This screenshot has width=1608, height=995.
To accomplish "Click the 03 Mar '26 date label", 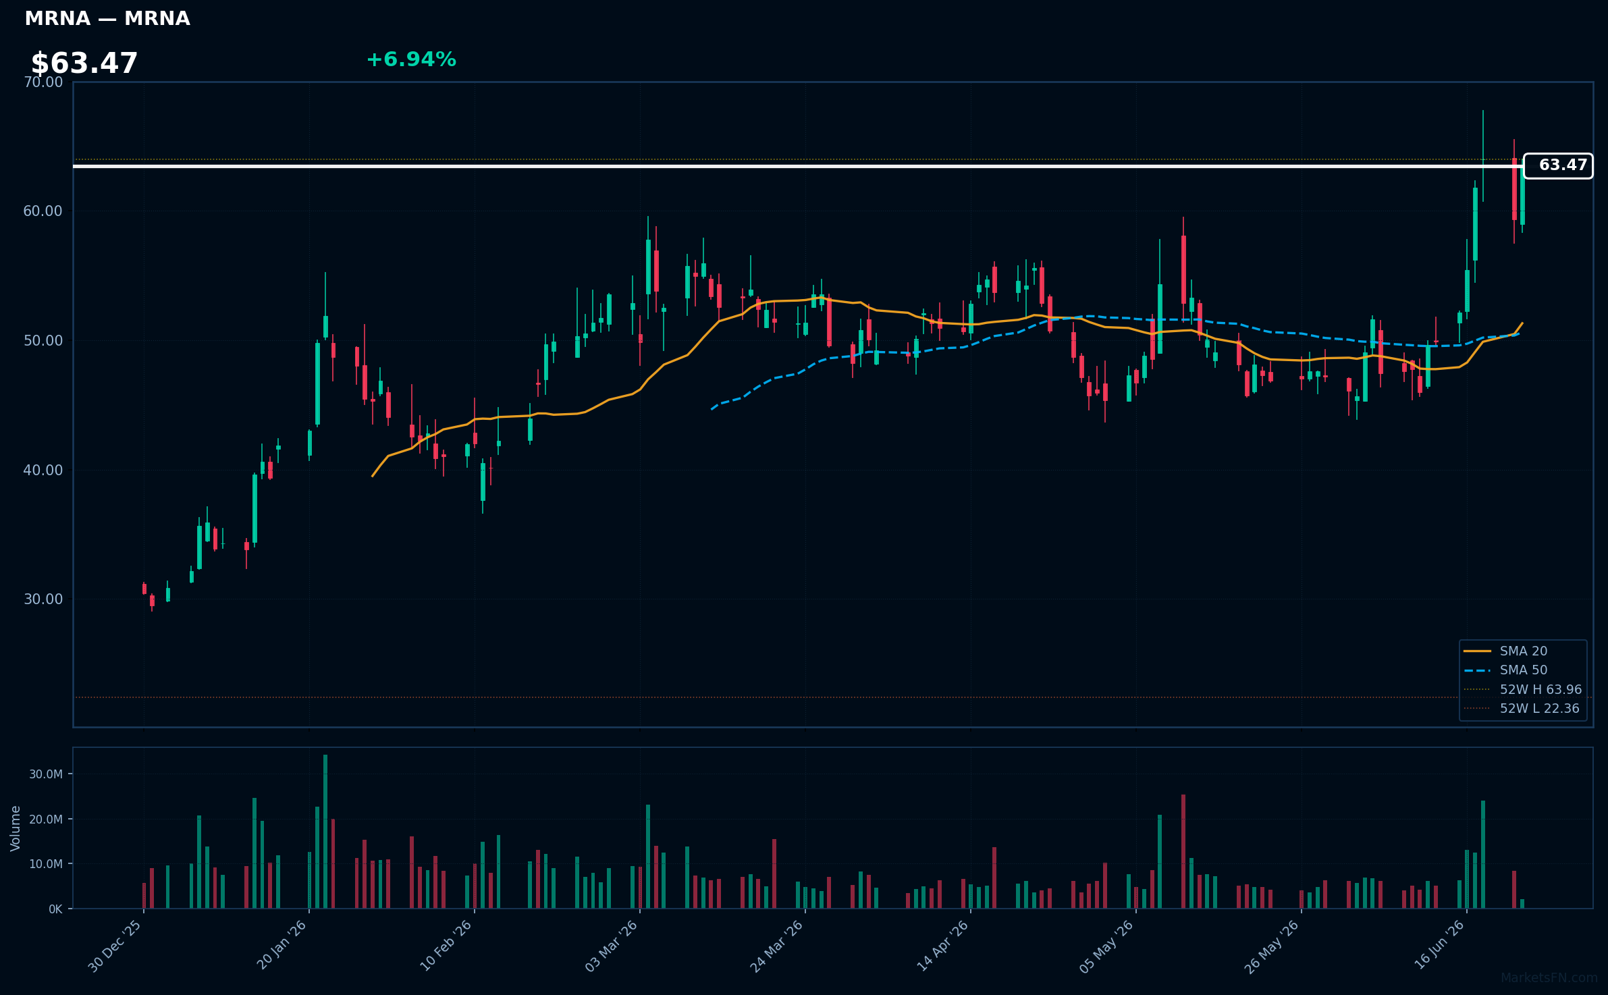I will click(612, 946).
